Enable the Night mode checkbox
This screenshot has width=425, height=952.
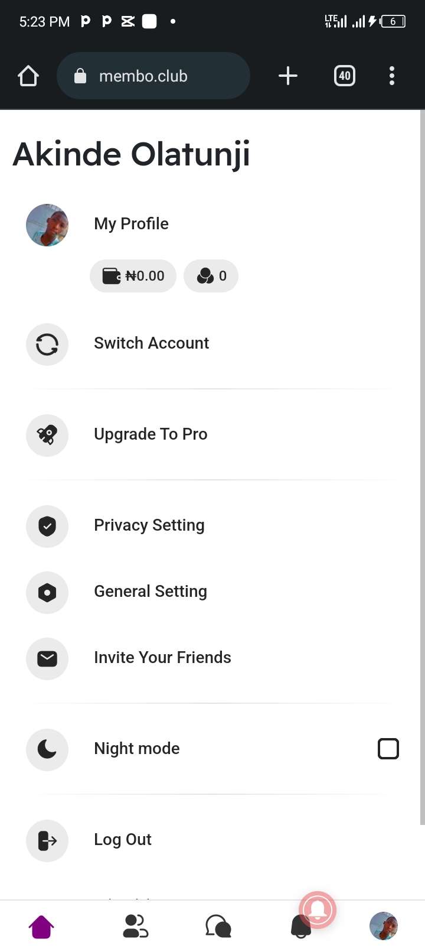click(388, 749)
